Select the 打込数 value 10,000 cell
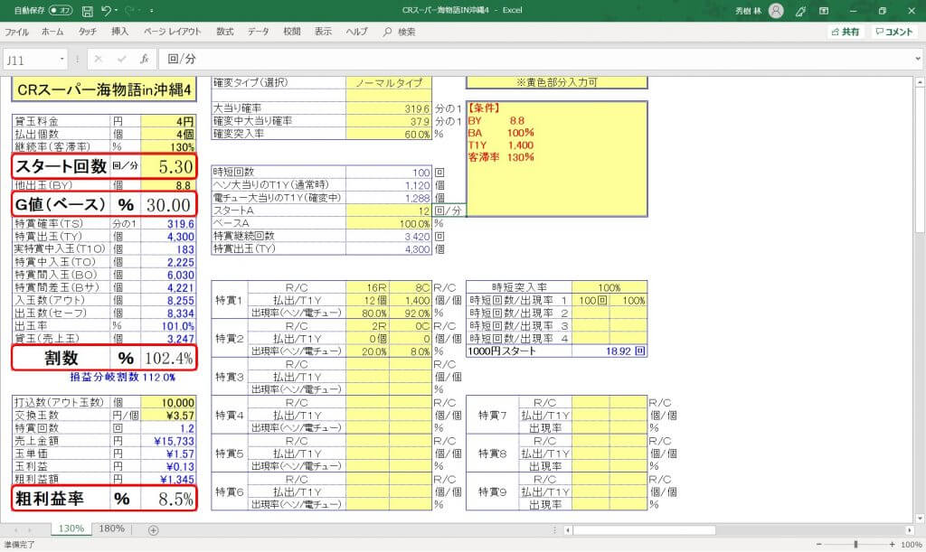Image resolution: width=926 pixels, height=552 pixels. tap(168, 402)
